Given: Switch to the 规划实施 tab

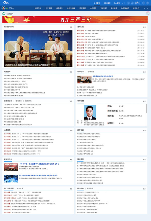Looking at the screenshot, I should tap(20, 189).
